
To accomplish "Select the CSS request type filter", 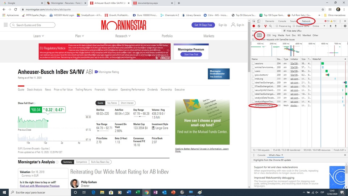I will 269,35.
